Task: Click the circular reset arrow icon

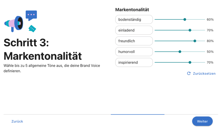Action: point(189,73)
